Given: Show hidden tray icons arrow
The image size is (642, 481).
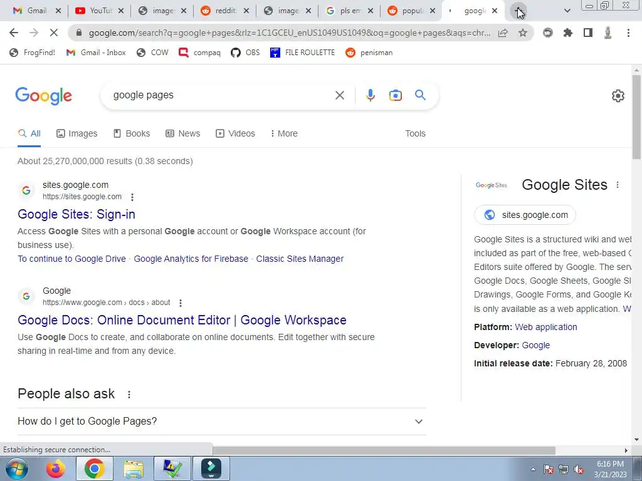Looking at the screenshot, I should pyautogui.click(x=533, y=470).
